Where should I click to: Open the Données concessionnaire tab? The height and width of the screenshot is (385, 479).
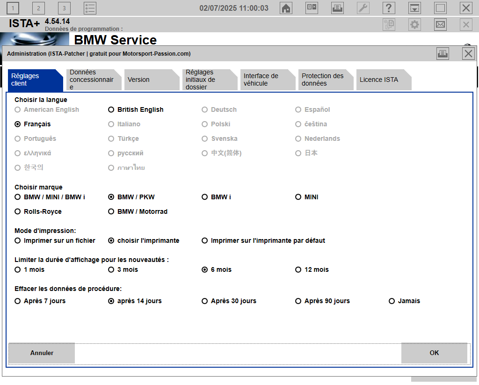tap(94, 80)
